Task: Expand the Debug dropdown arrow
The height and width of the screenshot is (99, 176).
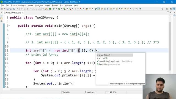Action: click(x=56, y=9)
